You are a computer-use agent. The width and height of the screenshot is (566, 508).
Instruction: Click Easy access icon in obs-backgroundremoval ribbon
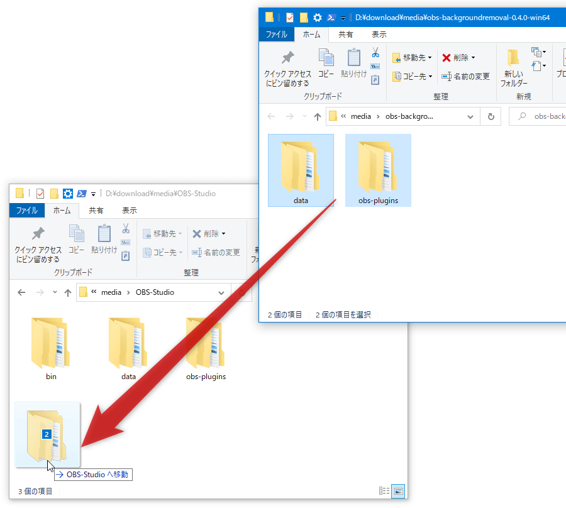point(538,66)
